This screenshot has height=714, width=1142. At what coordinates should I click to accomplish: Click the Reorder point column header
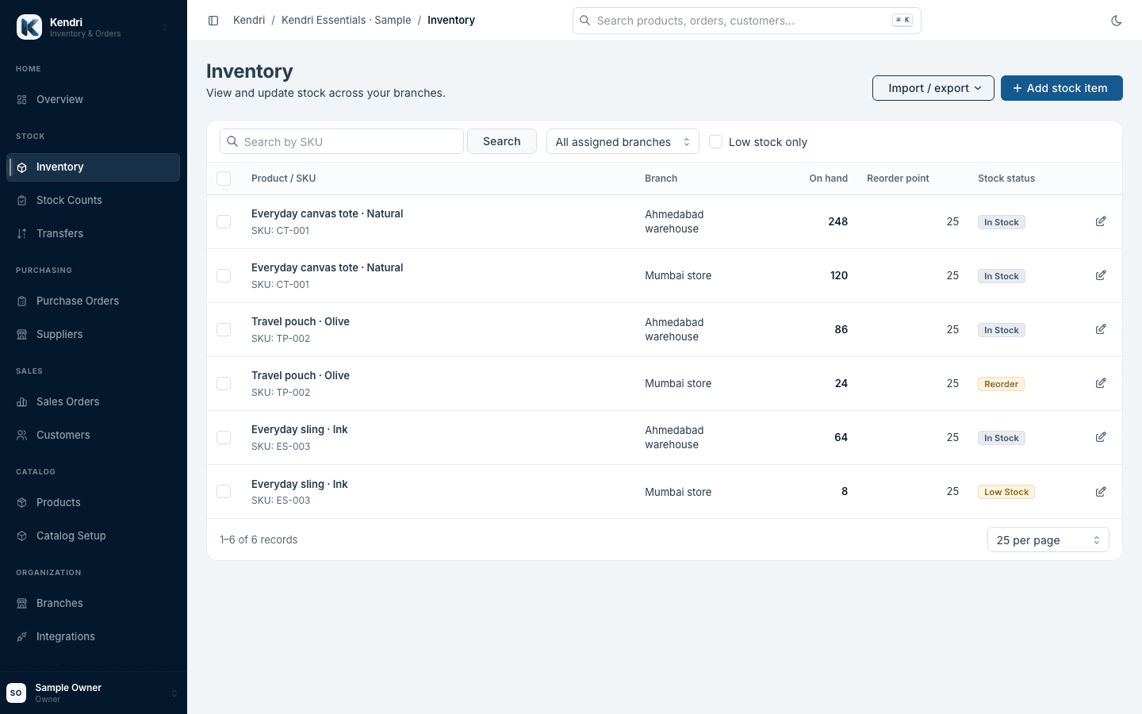898,178
